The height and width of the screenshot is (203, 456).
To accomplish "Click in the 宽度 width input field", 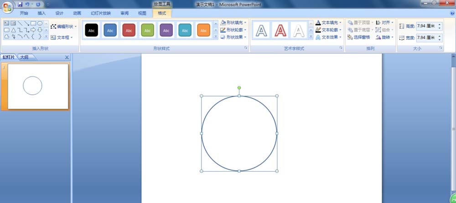I will [426, 37].
